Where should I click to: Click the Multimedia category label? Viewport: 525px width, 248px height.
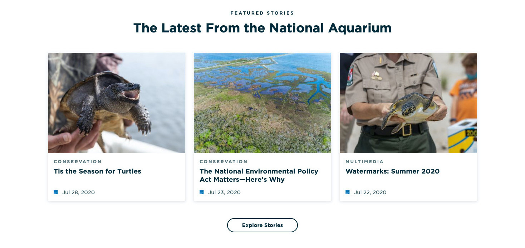tap(364, 162)
